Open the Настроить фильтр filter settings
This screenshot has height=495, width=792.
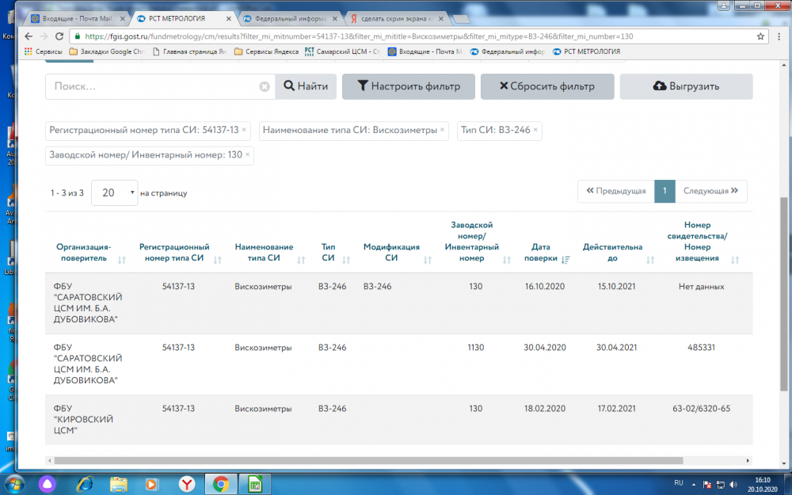[408, 86]
